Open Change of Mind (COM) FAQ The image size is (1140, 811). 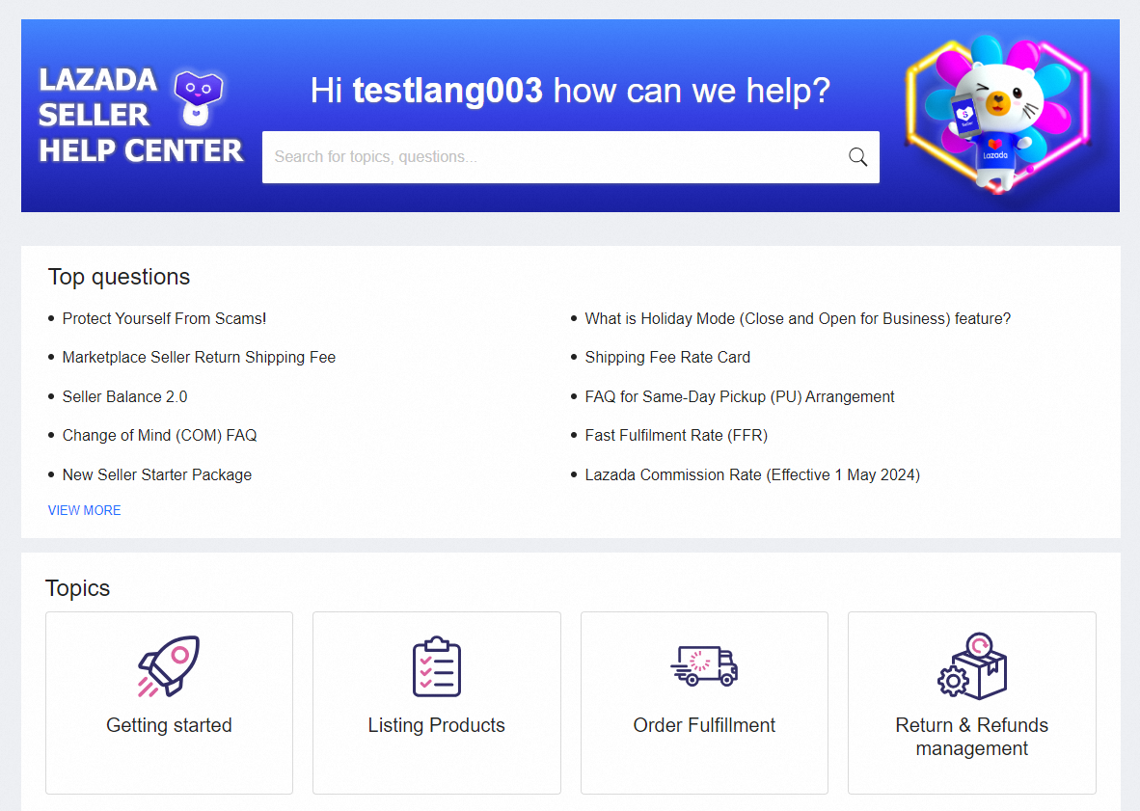[159, 435]
